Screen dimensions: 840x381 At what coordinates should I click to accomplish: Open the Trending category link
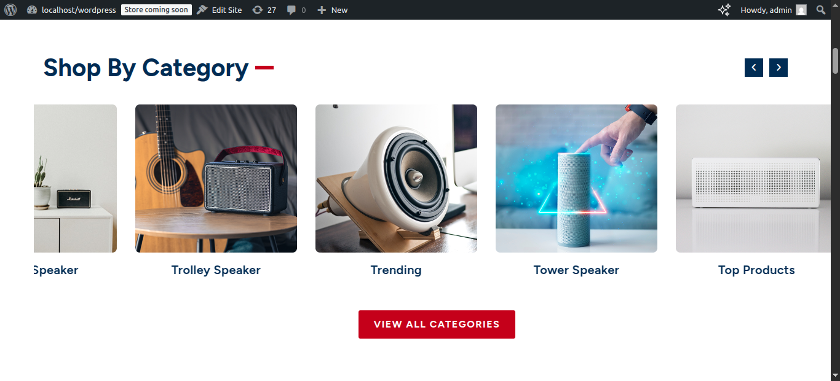pos(396,270)
